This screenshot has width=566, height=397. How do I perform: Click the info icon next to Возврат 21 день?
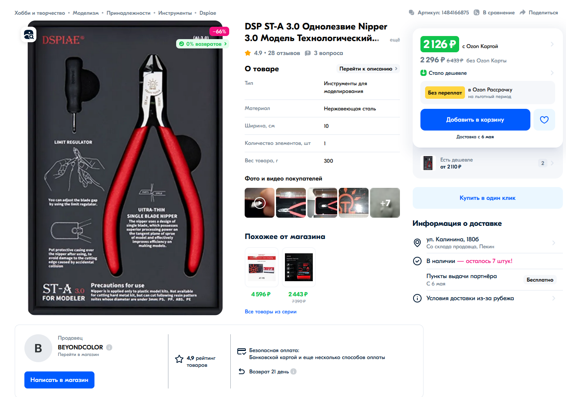tap(293, 371)
